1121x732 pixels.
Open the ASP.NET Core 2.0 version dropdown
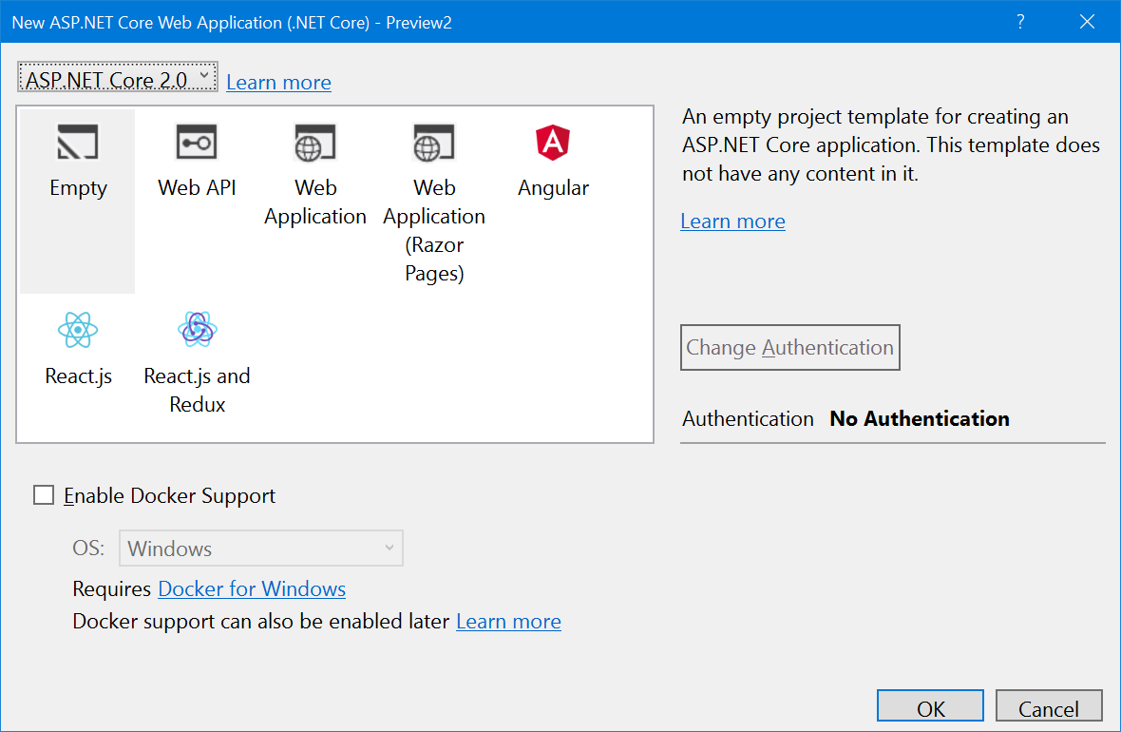[x=117, y=77]
